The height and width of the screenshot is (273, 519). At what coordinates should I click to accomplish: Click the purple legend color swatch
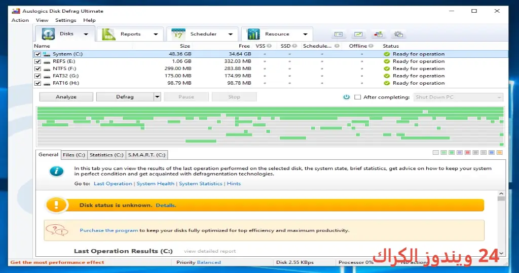coord(460,152)
